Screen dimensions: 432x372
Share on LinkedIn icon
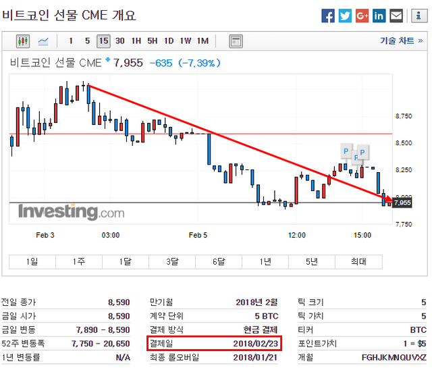(x=379, y=15)
